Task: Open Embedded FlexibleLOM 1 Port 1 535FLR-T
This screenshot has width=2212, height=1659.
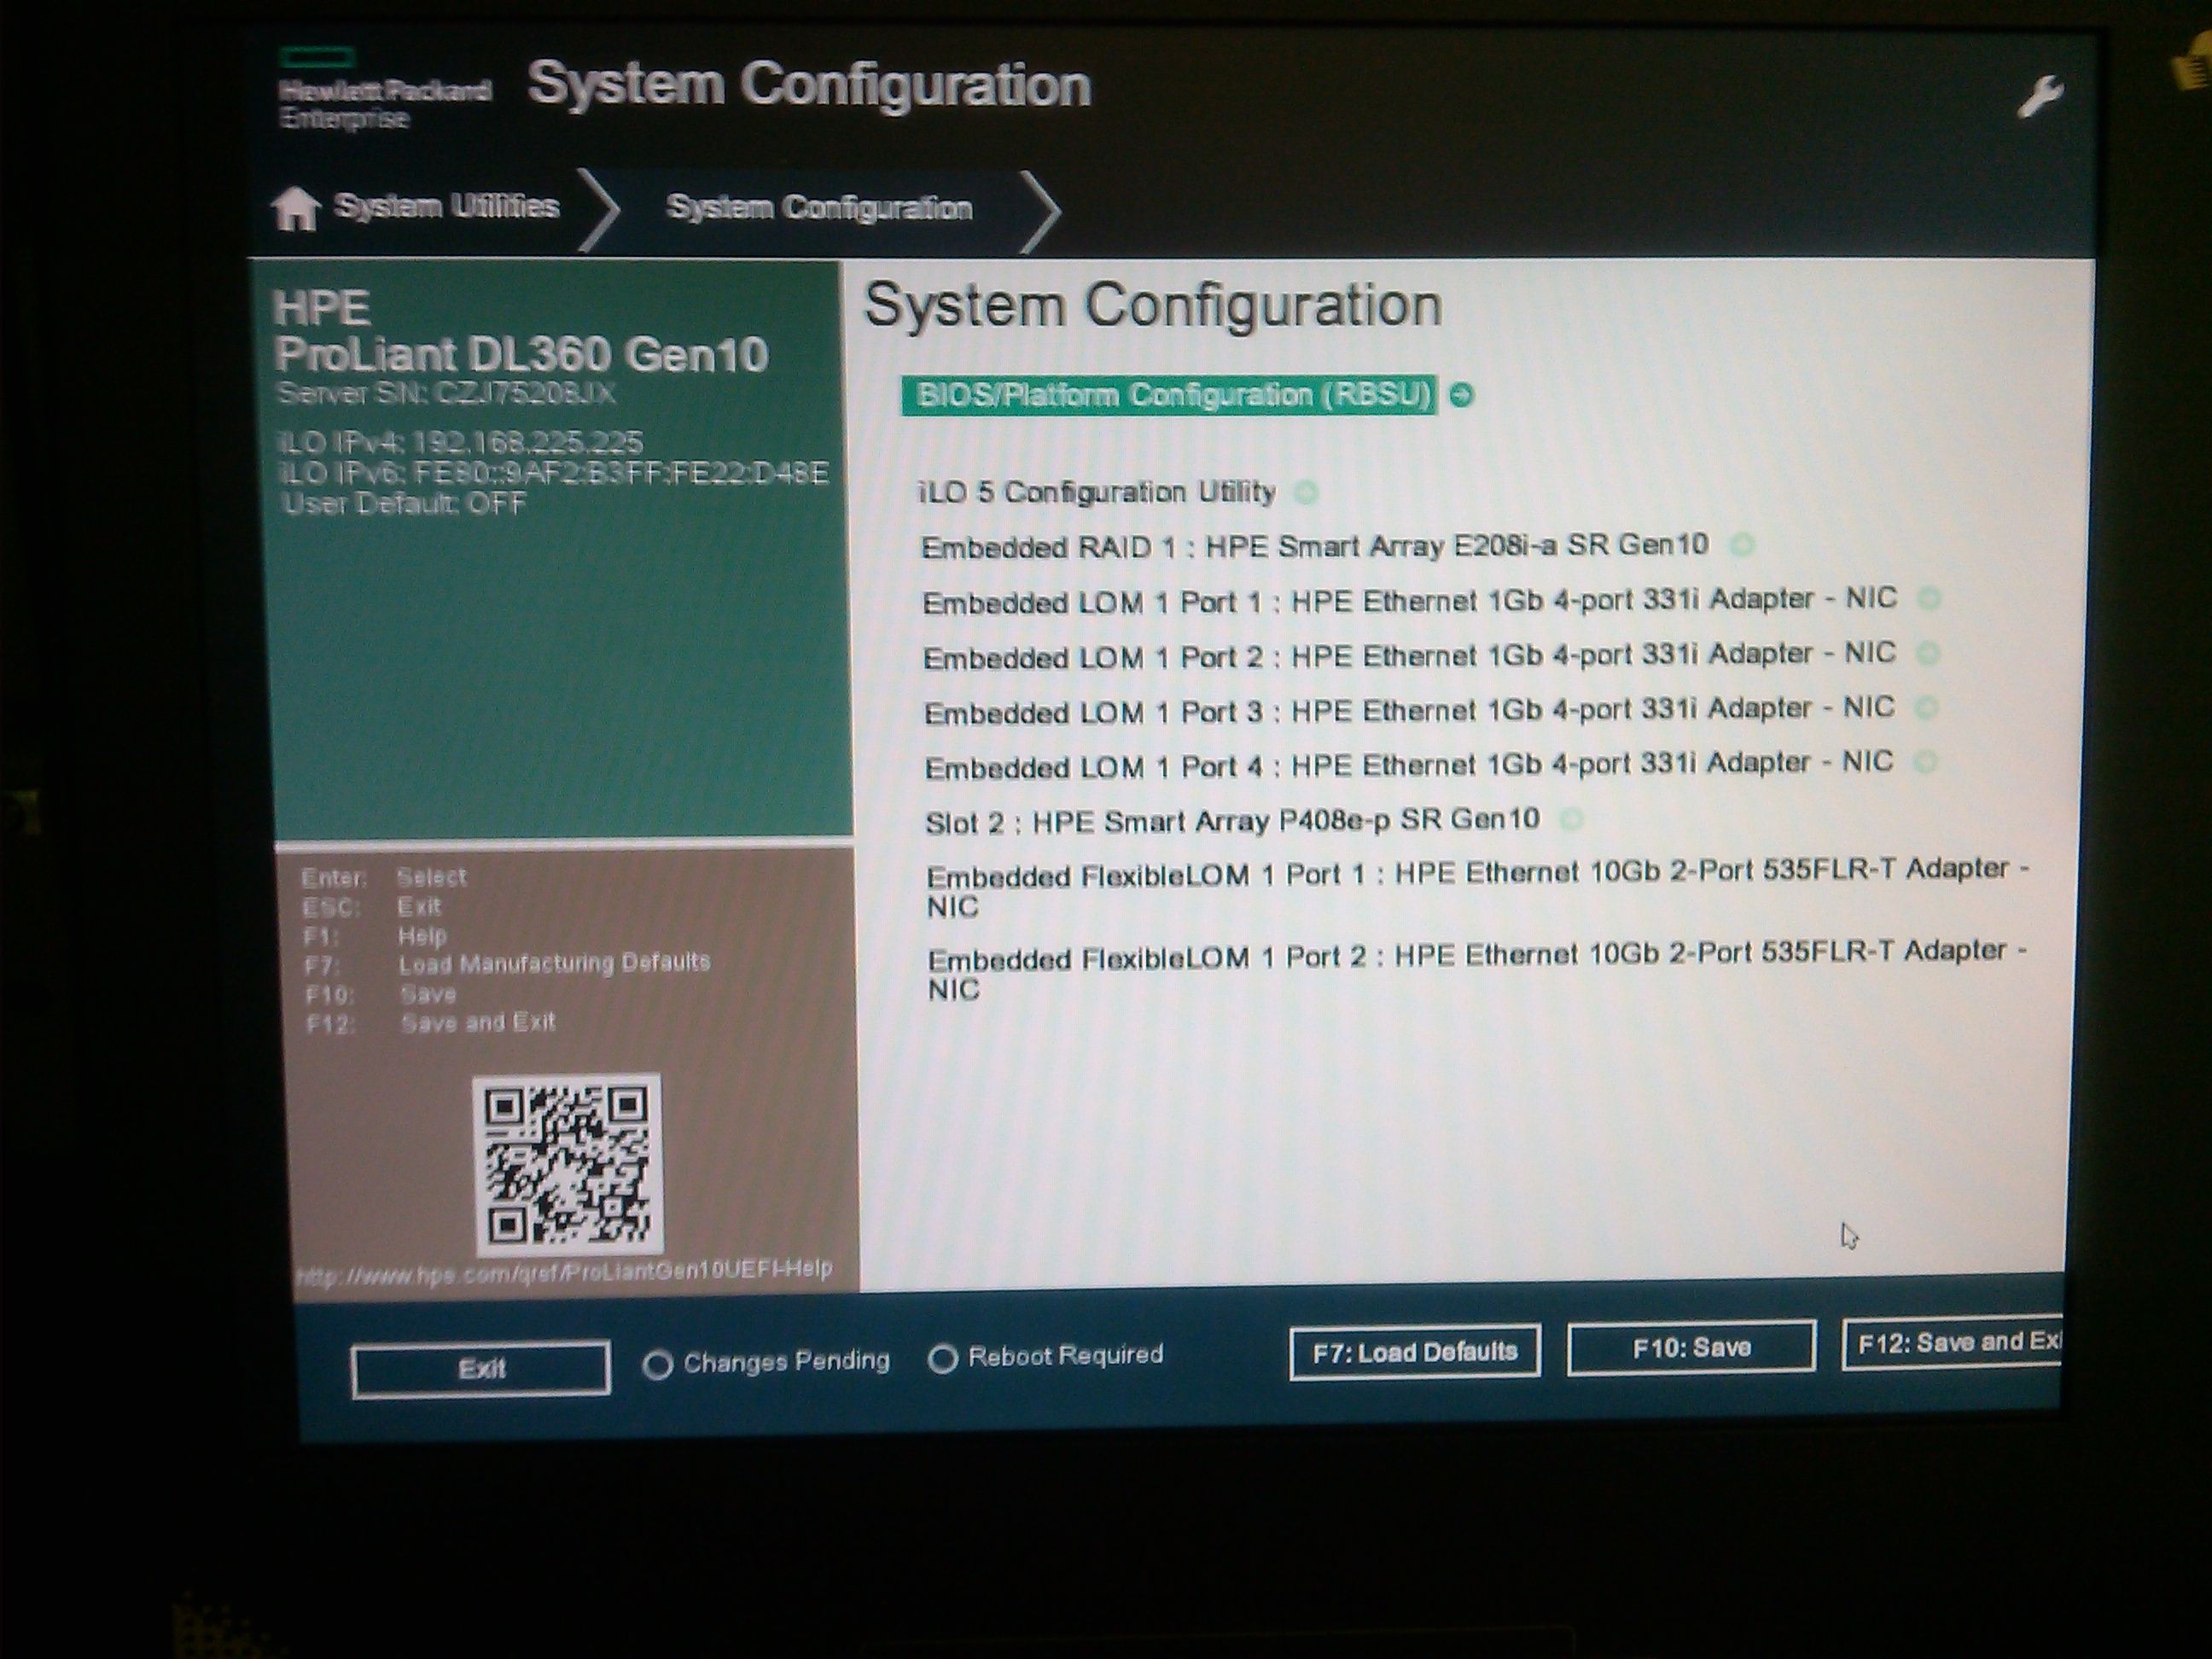Action: click(1477, 888)
